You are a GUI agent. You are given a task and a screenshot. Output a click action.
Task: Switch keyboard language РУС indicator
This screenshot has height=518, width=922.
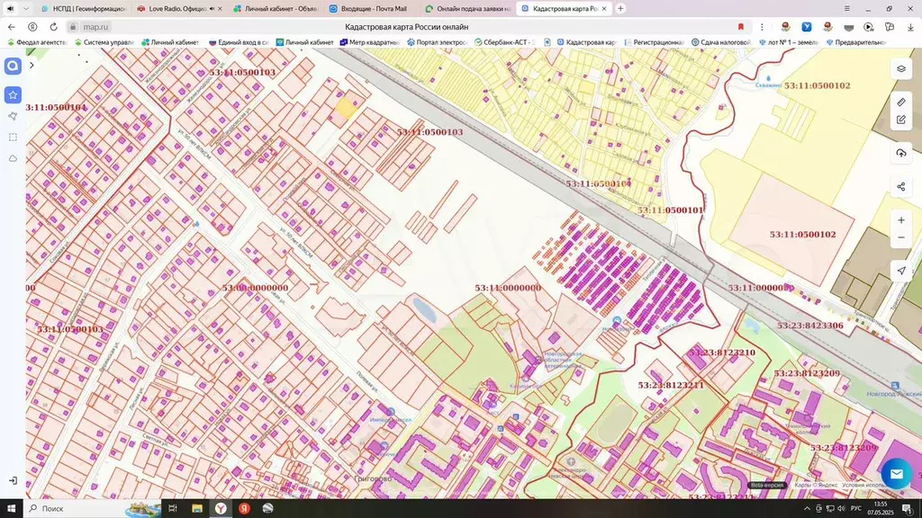click(x=855, y=509)
